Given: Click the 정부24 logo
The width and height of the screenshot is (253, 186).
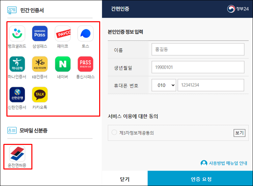Looking at the screenshot, I should click(238, 9).
